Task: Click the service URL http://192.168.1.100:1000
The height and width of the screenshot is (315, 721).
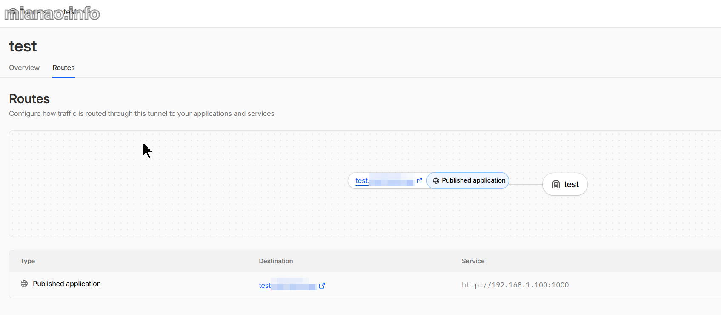Action: click(515, 285)
